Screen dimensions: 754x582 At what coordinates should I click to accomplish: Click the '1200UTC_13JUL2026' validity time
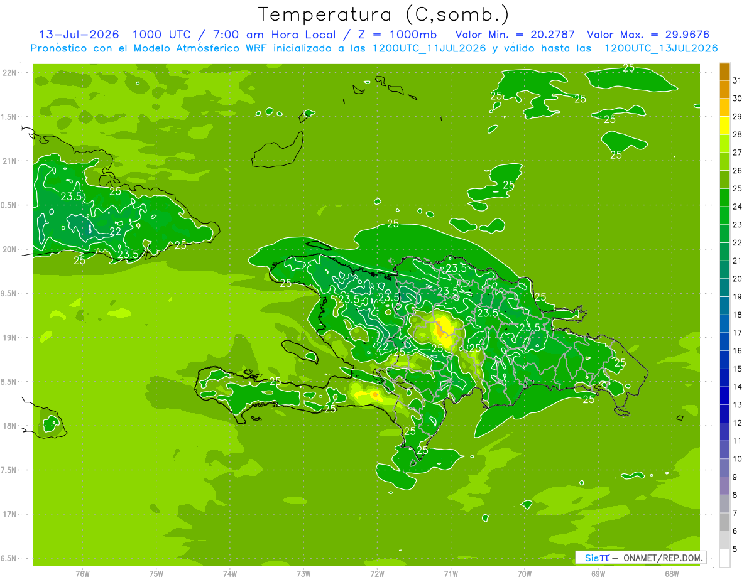tap(661, 48)
